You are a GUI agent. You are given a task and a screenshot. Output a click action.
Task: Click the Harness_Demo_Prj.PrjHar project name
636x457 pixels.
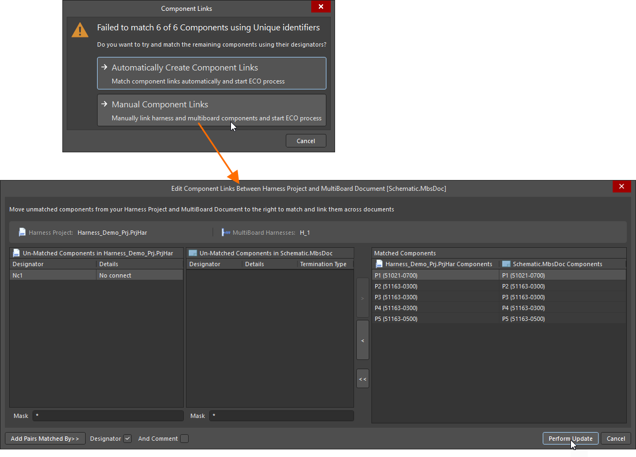tap(112, 233)
